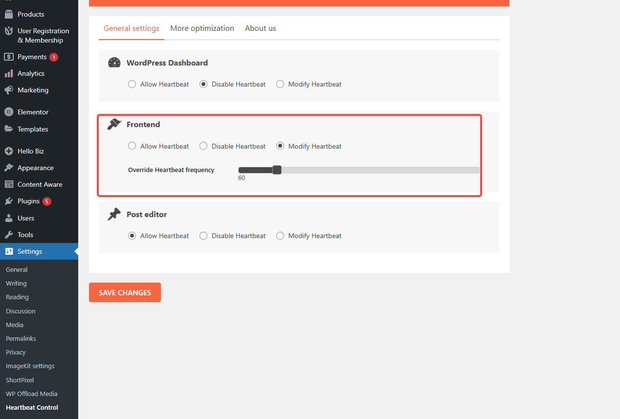Click the Post editor section heading

147,214
